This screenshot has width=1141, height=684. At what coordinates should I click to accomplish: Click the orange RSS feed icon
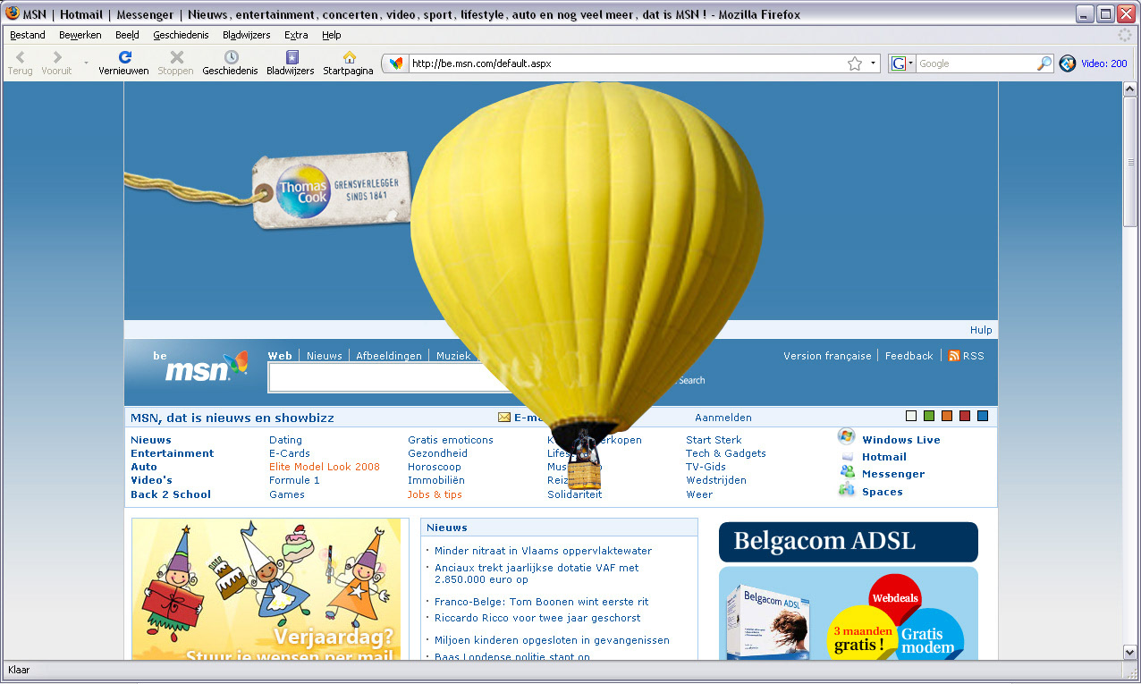[953, 356]
